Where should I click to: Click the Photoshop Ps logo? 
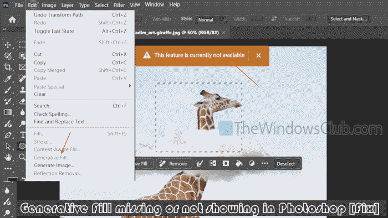pos(6,5)
